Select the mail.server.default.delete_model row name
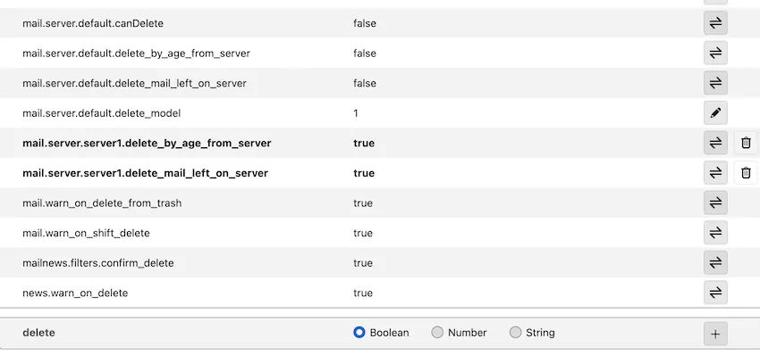 101,113
